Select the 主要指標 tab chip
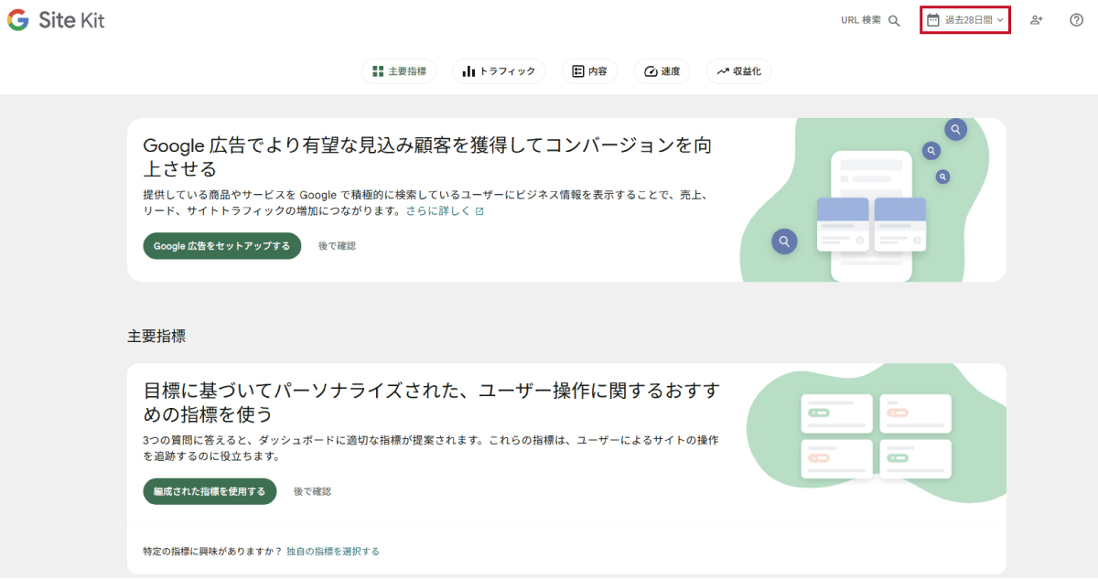The image size is (1098, 579). coord(399,71)
